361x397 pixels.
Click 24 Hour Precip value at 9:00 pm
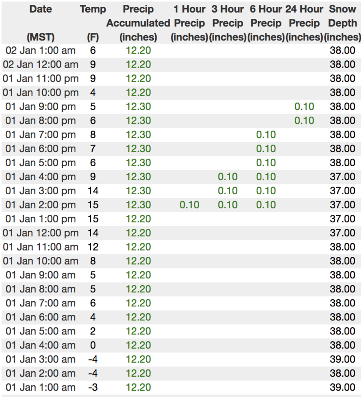304,107
